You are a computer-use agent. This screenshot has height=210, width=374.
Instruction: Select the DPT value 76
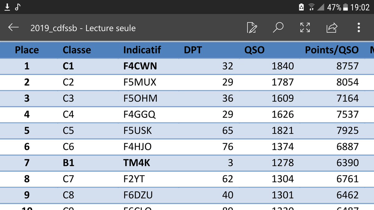click(228, 147)
